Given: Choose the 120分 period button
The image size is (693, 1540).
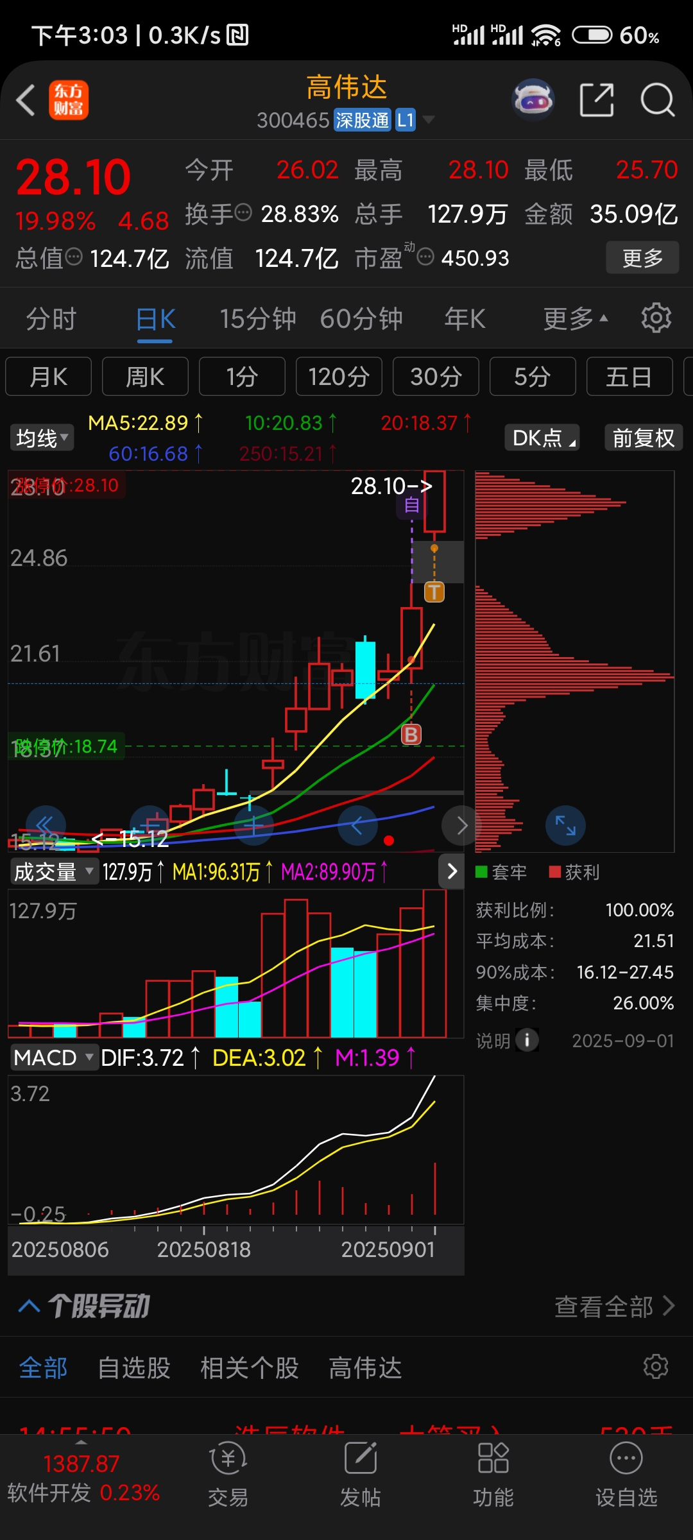Looking at the screenshot, I should pyautogui.click(x=339, y=377).
